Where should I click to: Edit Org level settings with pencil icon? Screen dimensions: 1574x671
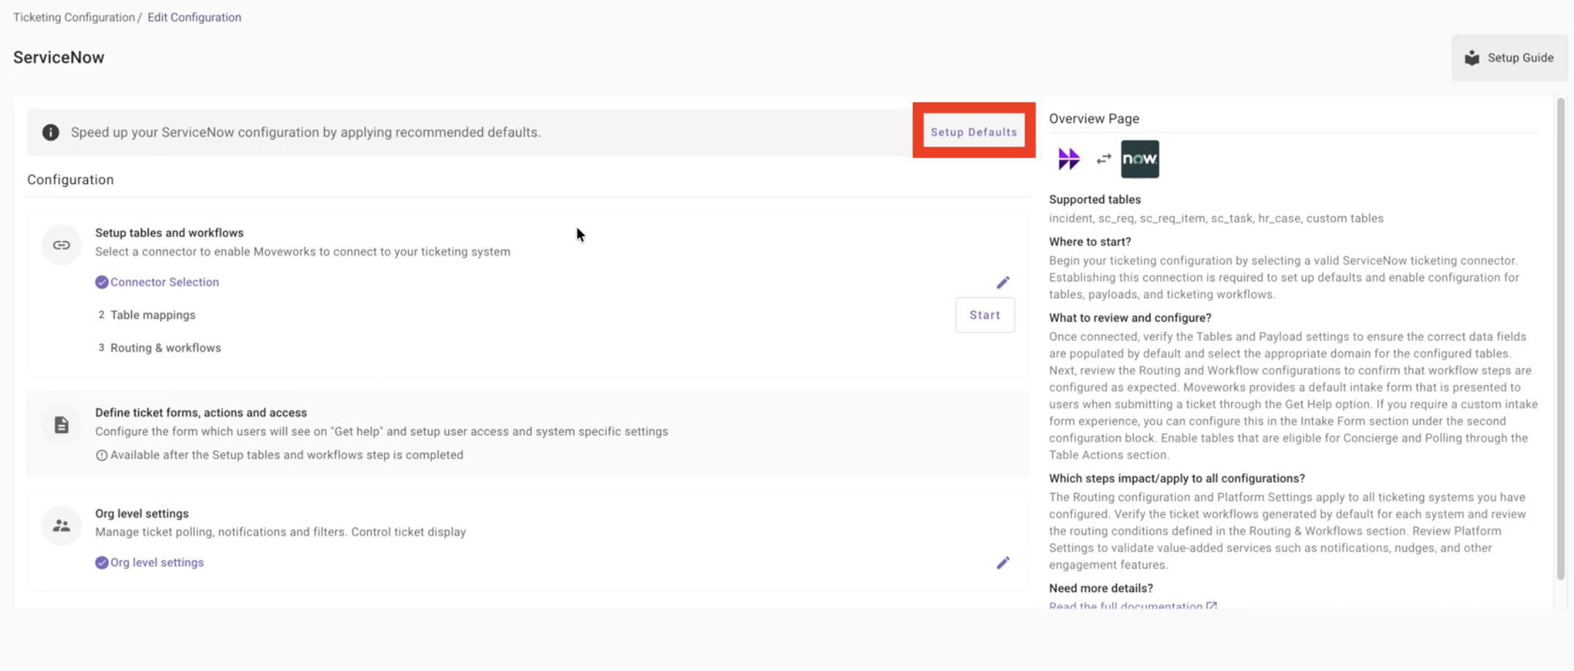coord(1002,563)
